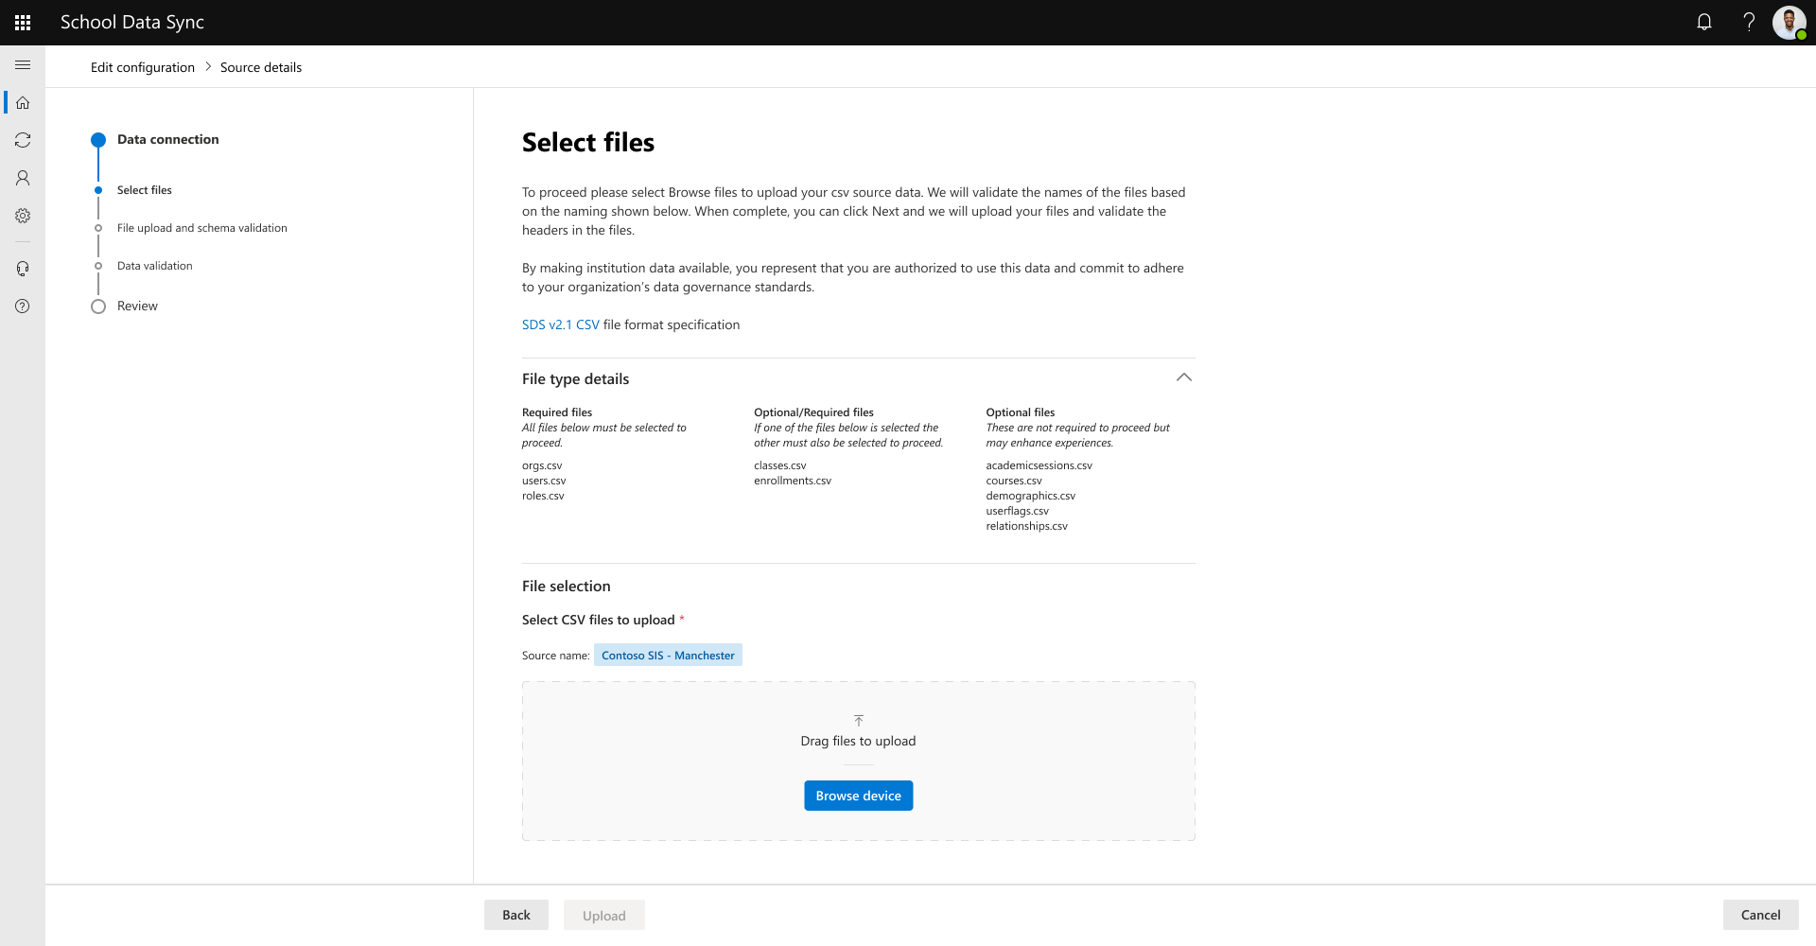Click the Back button
The height and width of the screenshot is (946, 1816).
[x=515, y=915]
